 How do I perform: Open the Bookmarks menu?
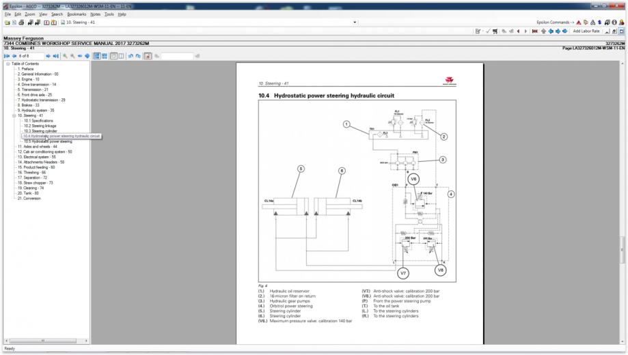[77, 14]
